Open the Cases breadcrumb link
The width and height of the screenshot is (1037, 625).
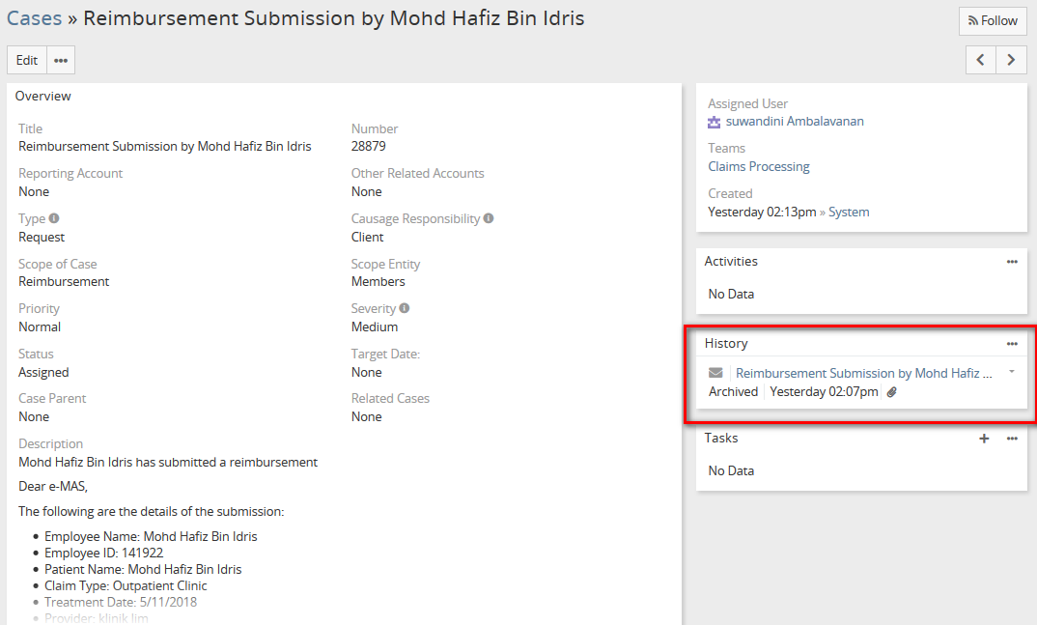point(34,18)
